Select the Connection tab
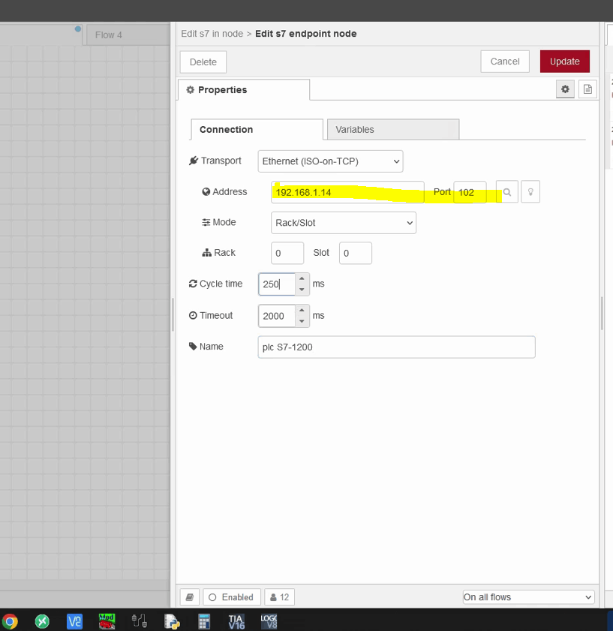 click(x=257, y=130)
